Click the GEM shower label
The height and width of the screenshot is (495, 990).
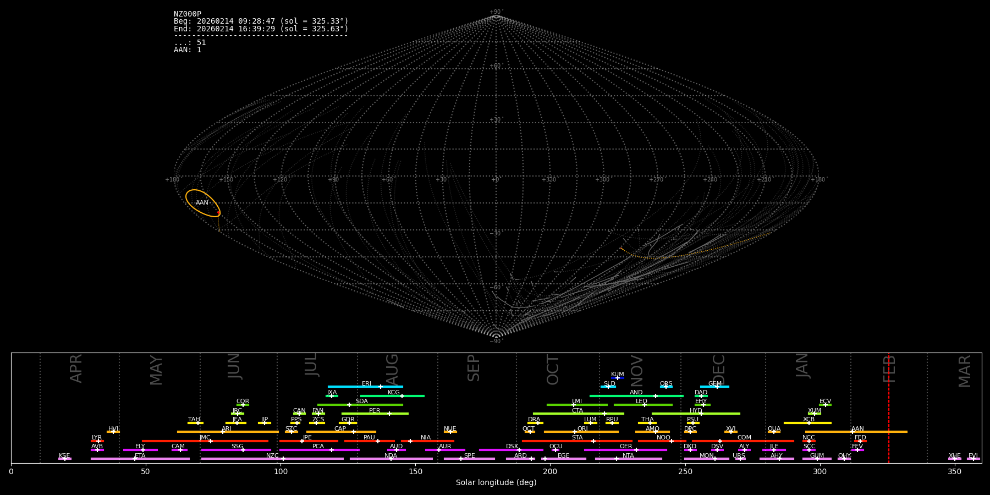715,384
